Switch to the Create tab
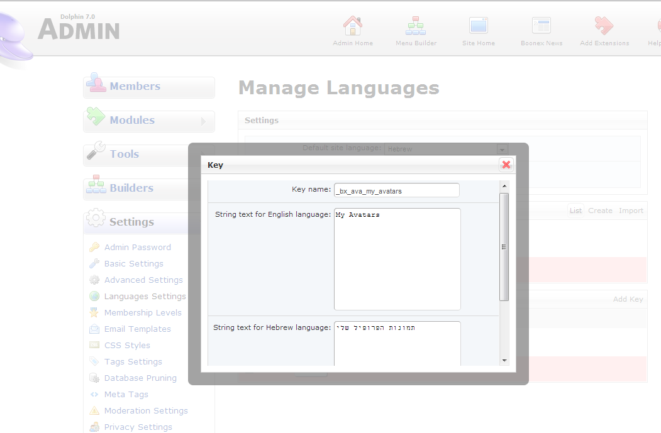This screenshot has width=661, height=433. coord(600,211)
